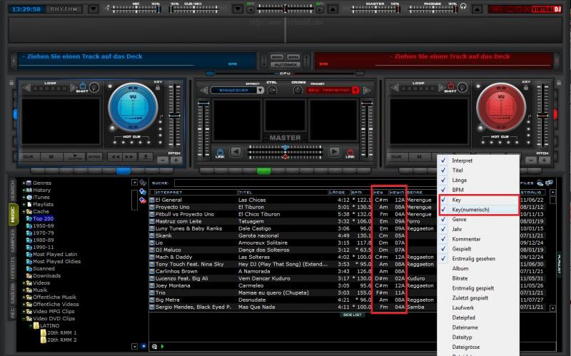Screen dimensions: 571x356
Task: Click the master right arrow button
Action: (334, 151)
